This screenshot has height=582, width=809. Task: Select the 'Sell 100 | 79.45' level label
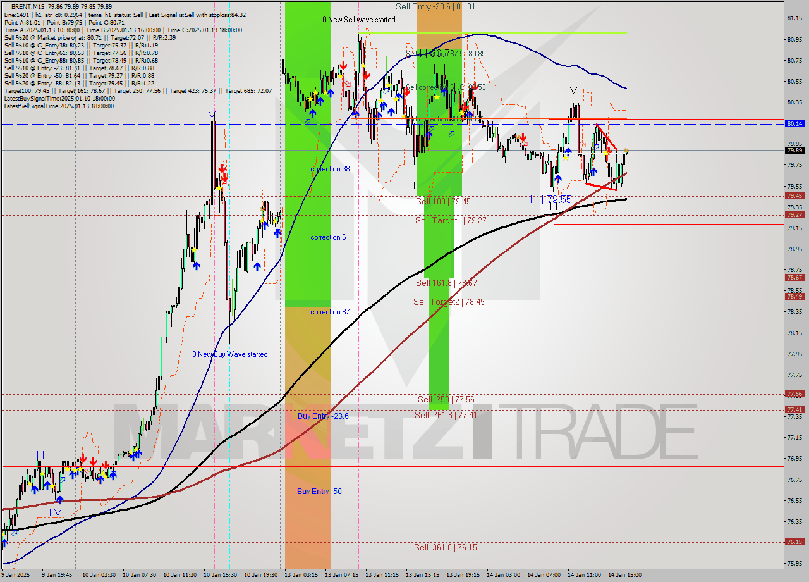443,201
